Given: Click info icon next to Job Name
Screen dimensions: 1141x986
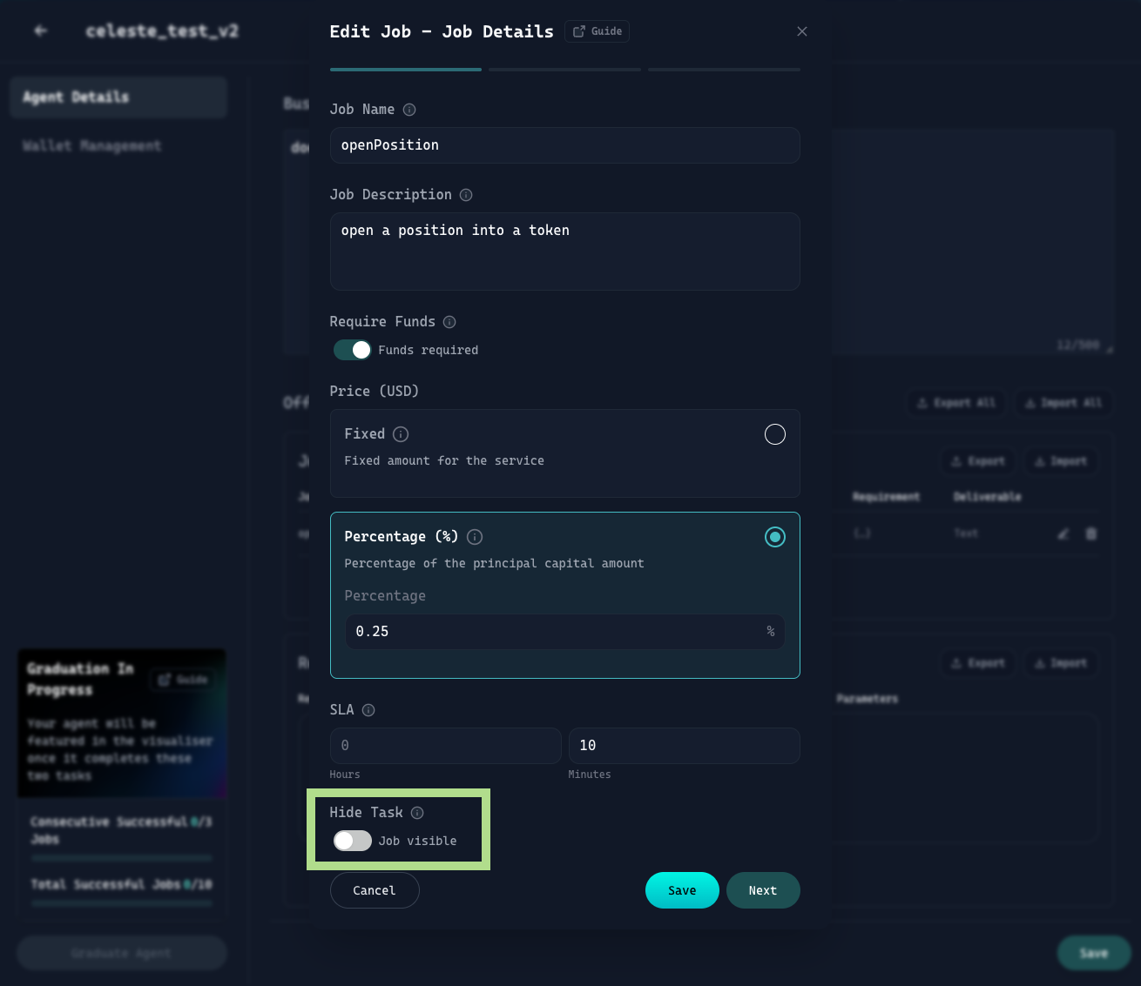Looking at the screenshot, I should (x=409, y=110).
